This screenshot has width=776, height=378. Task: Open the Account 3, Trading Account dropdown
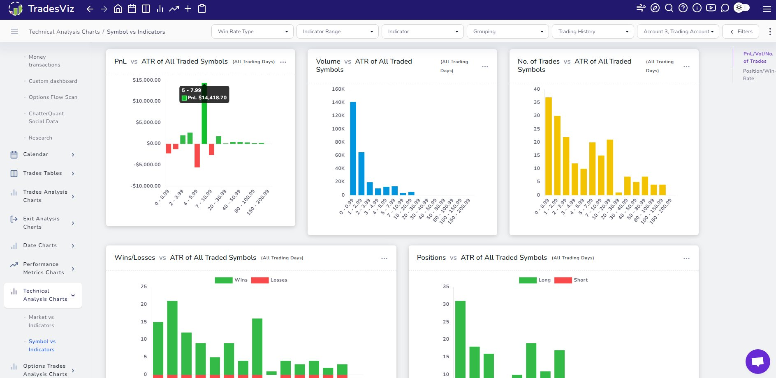tap(678, 32)
